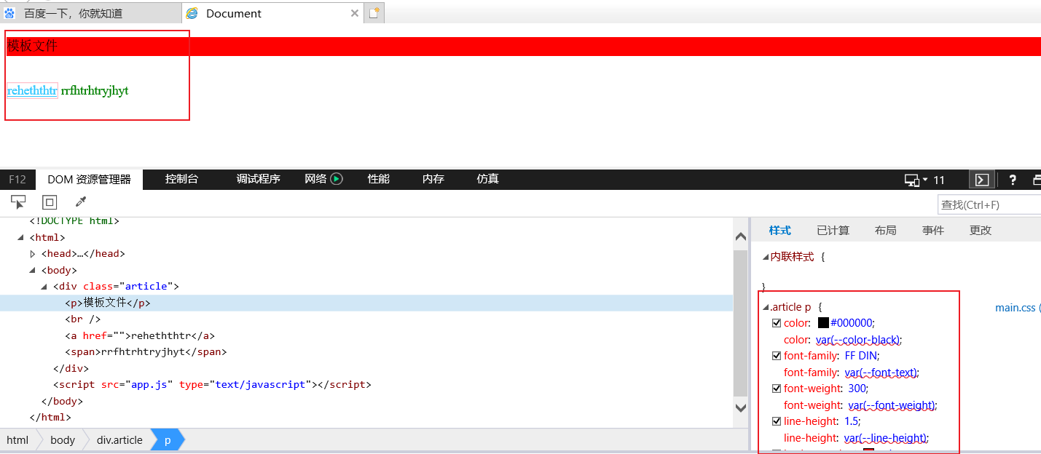
Task: Collapse the div.article node in DOM tree
Action: 44,286
